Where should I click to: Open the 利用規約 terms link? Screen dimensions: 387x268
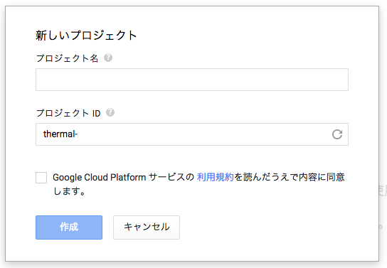pyautogui.click(x=216, y=177)
